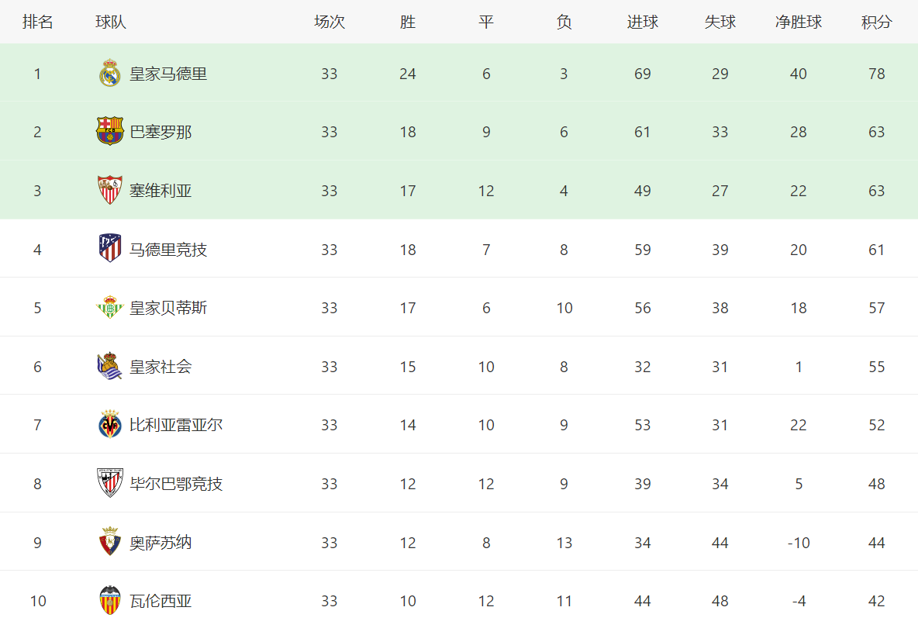Open the Athletic Bilbao crest icon
Image resolution: width=918 pixels, height=628 pixels.
click(109, 483)
